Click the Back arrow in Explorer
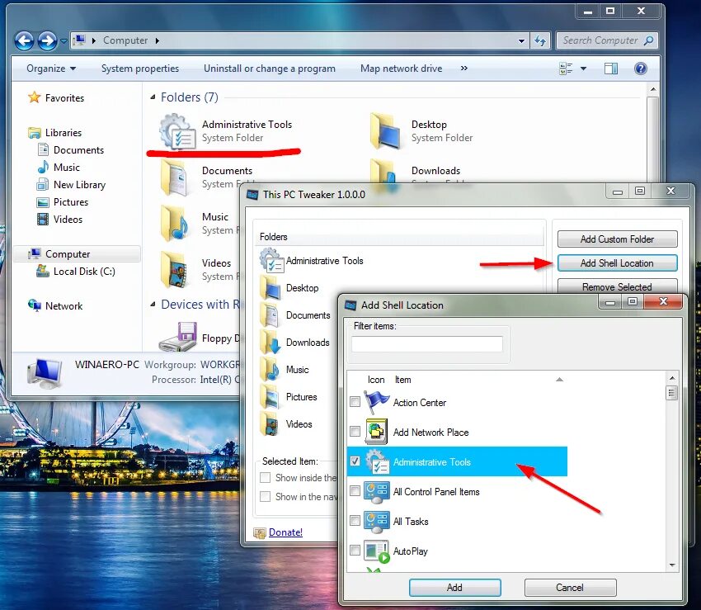 click(24, 40)
